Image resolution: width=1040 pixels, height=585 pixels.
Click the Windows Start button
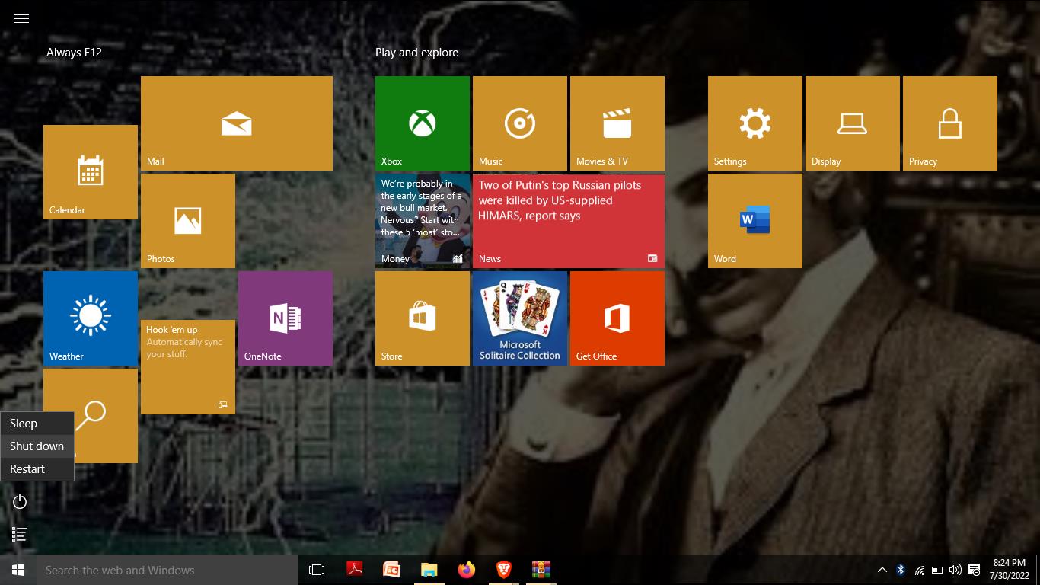tap(18, 570)
